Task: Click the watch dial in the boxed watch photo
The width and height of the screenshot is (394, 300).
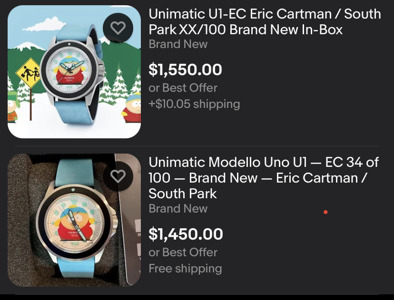Action: pyautogui.click(x=72, y=221)
